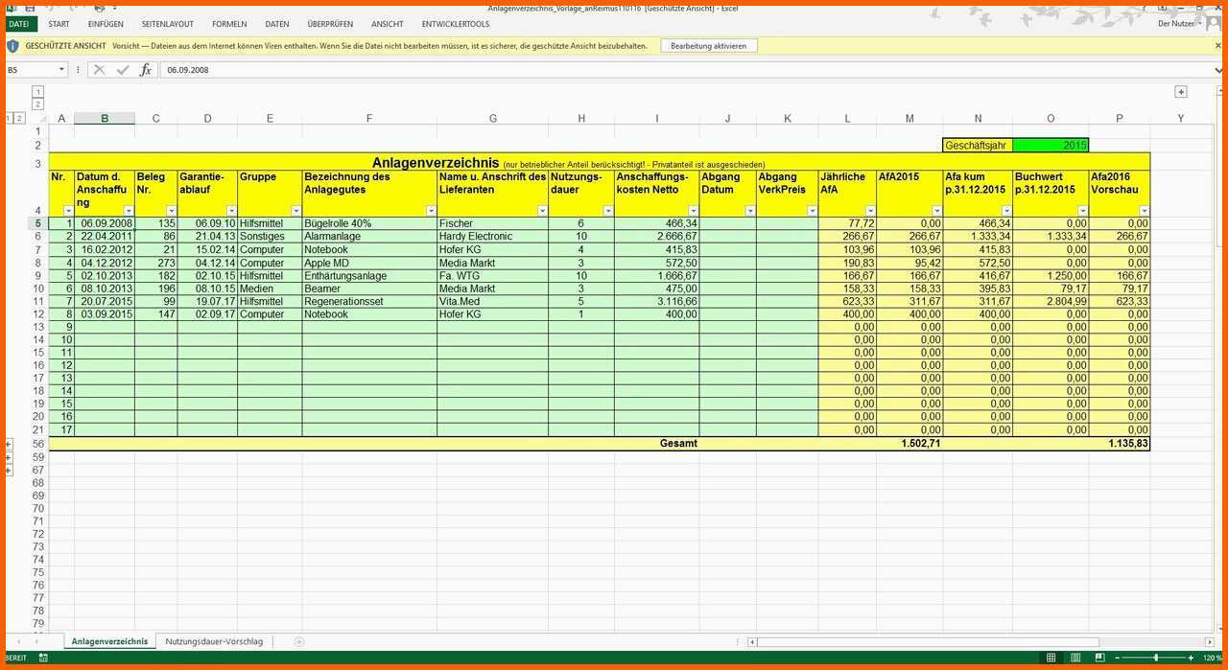This screenshot has width=1228, height=670.
Task: Click the insert function fx icon
Action: pyautogui.click(x=146, y=70)
